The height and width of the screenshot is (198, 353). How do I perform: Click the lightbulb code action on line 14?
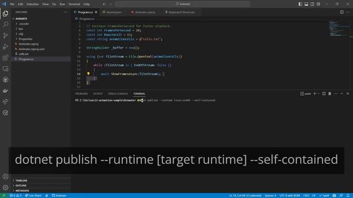(88, 74)
